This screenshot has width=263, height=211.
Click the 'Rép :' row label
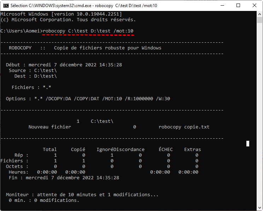(22, 155)
